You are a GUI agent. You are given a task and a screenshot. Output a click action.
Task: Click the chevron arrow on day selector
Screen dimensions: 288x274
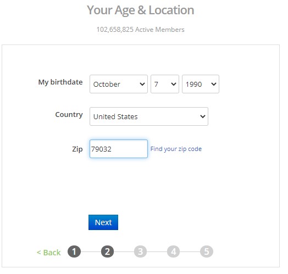pos(174,84)
